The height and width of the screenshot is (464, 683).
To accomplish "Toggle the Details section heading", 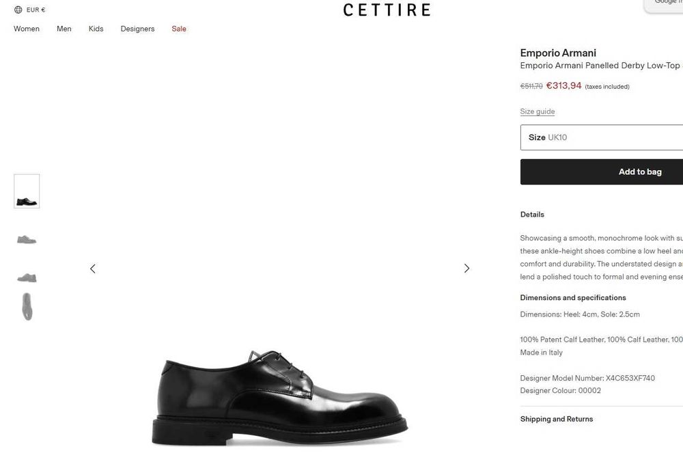I will click(x=532, y=215).
